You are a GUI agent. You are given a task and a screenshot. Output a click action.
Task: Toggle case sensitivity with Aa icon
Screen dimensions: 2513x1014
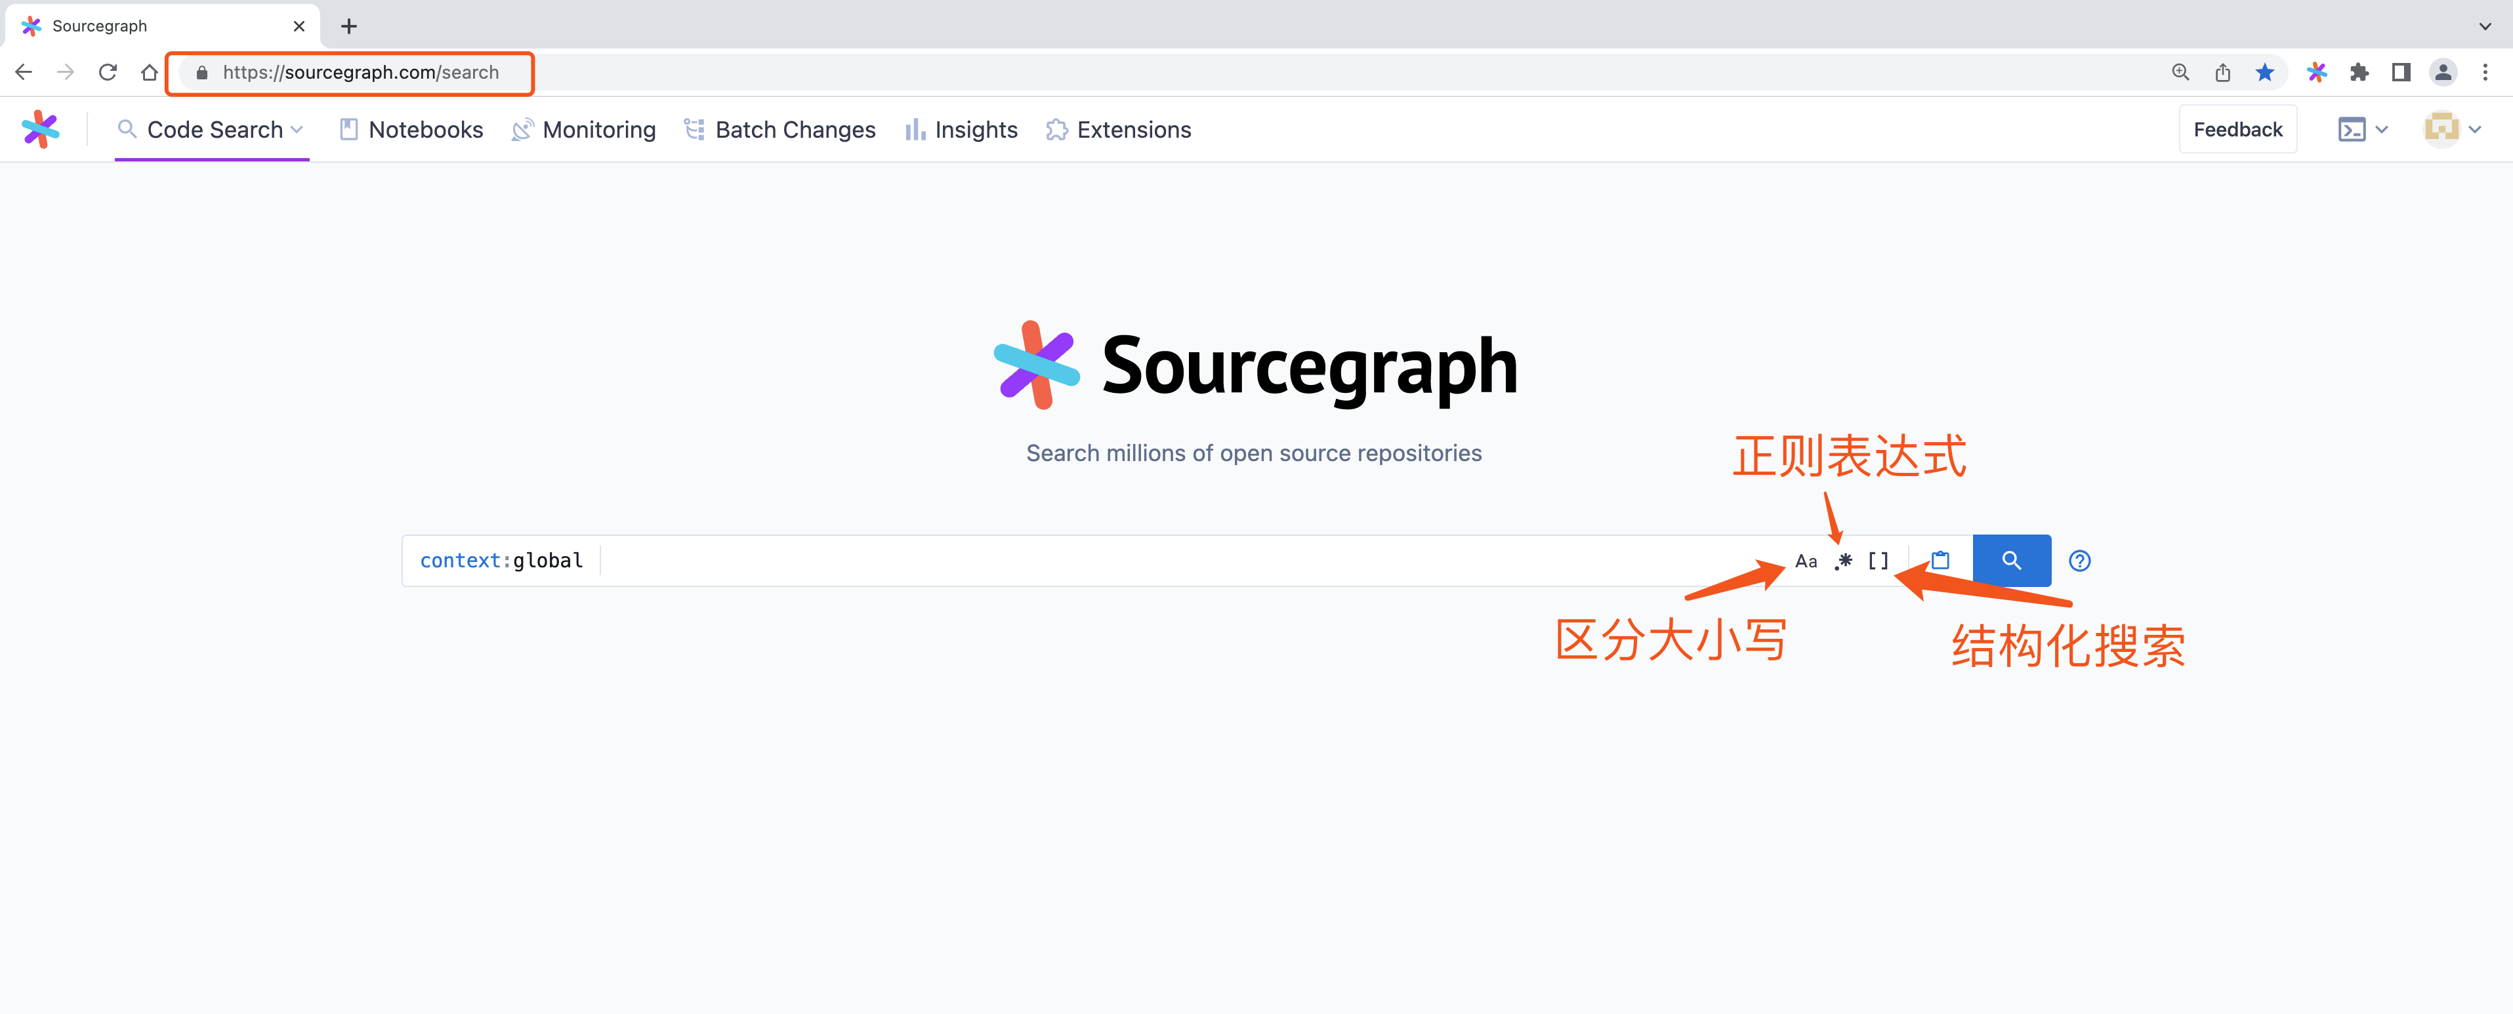[1806, 561]
